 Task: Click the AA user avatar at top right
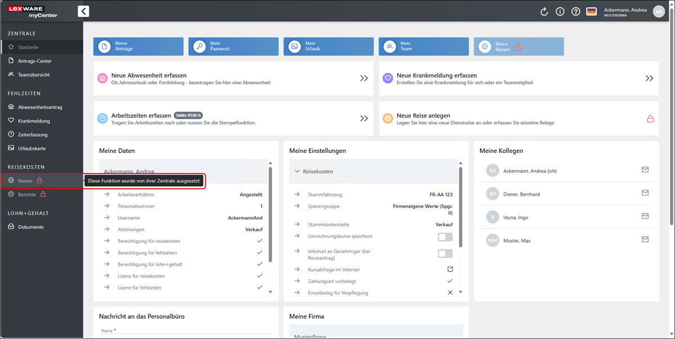point(659,12)
